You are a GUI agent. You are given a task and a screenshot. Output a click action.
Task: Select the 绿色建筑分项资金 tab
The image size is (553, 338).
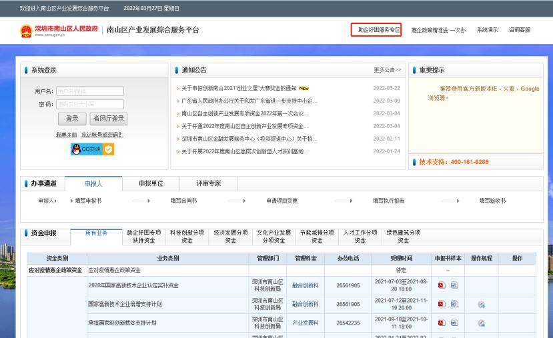(x=404, y=236)
